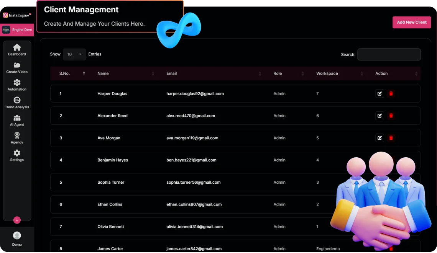The height and width of the screenshot is (253, 437).
Task: Sort the table by S.No. column
Action: pos(72,73)
